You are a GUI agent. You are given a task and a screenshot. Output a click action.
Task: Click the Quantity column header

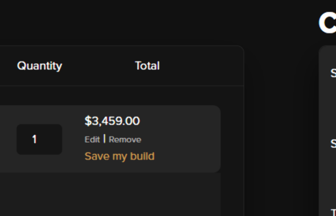pos(39,66)
